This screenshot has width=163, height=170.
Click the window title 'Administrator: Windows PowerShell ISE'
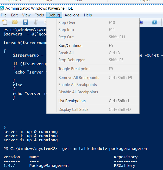[39, 8]
